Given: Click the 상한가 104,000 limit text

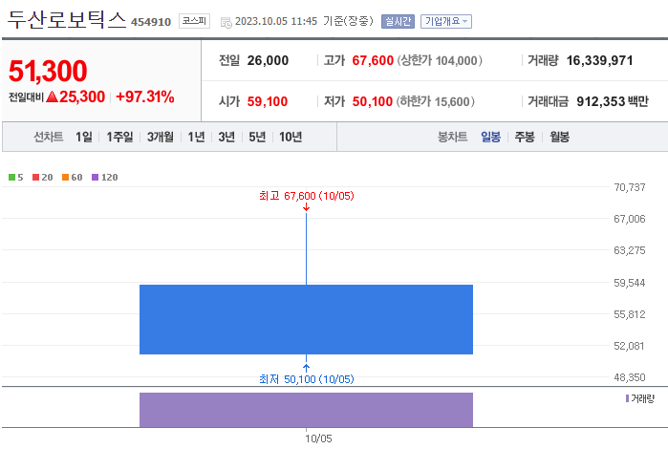Looking at the screenshot, I should pyautogui.click(x=440, y=60).
